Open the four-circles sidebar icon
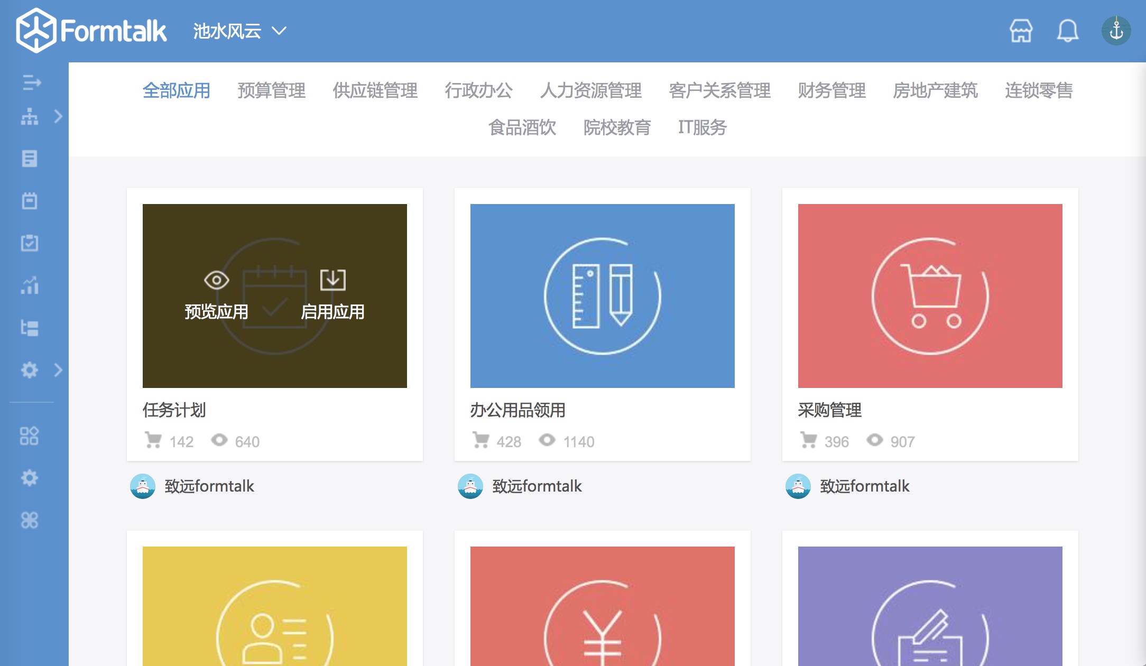Viewport: 1146px width, 666px height. point(30,521)
